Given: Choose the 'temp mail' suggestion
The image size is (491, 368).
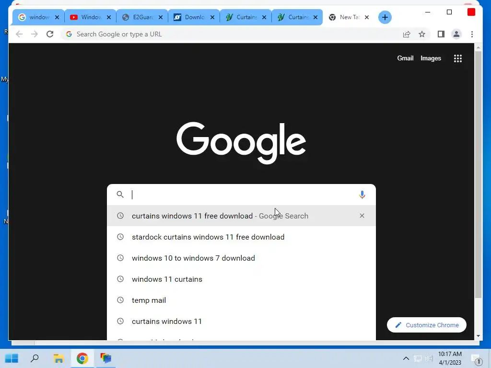Looking at the screenshot, I should [x=241, y=300].
